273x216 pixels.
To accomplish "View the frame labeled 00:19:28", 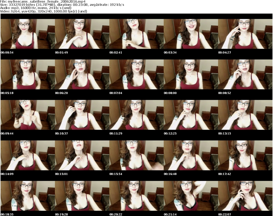I will pyautogui.click(x=82, y=196).
